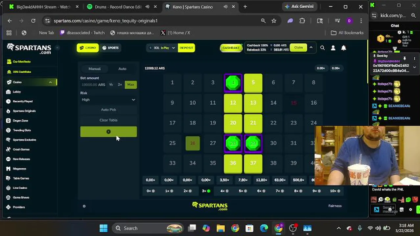Toggle Keno number 36 tile
The image size is (420, 236).
(233, 164)
